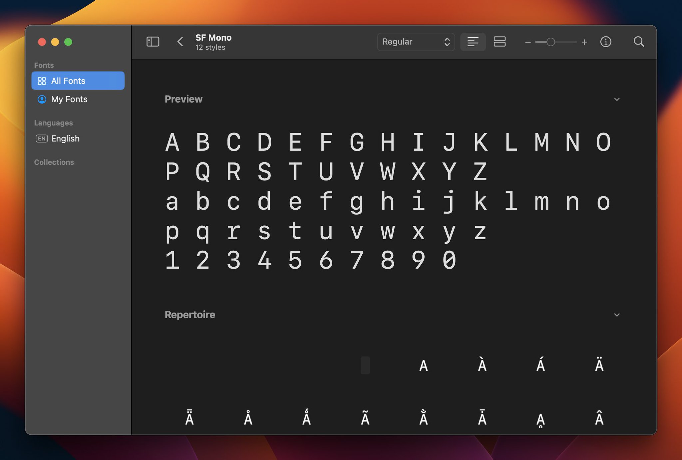Go back using the back arrow
The height and width of the screenshot is (460, 682).
pos(180,42)
